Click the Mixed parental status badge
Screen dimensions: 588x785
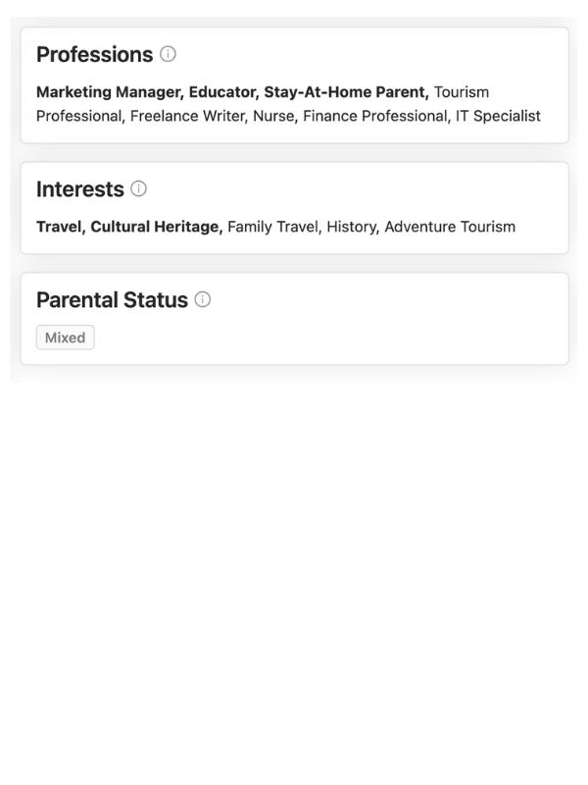click(x=66, y=338)
